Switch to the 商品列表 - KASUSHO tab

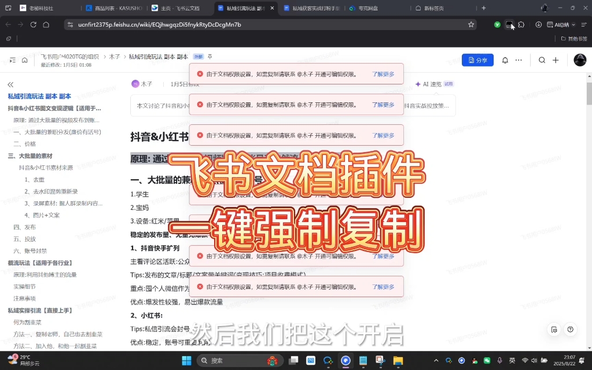(114, 8)
